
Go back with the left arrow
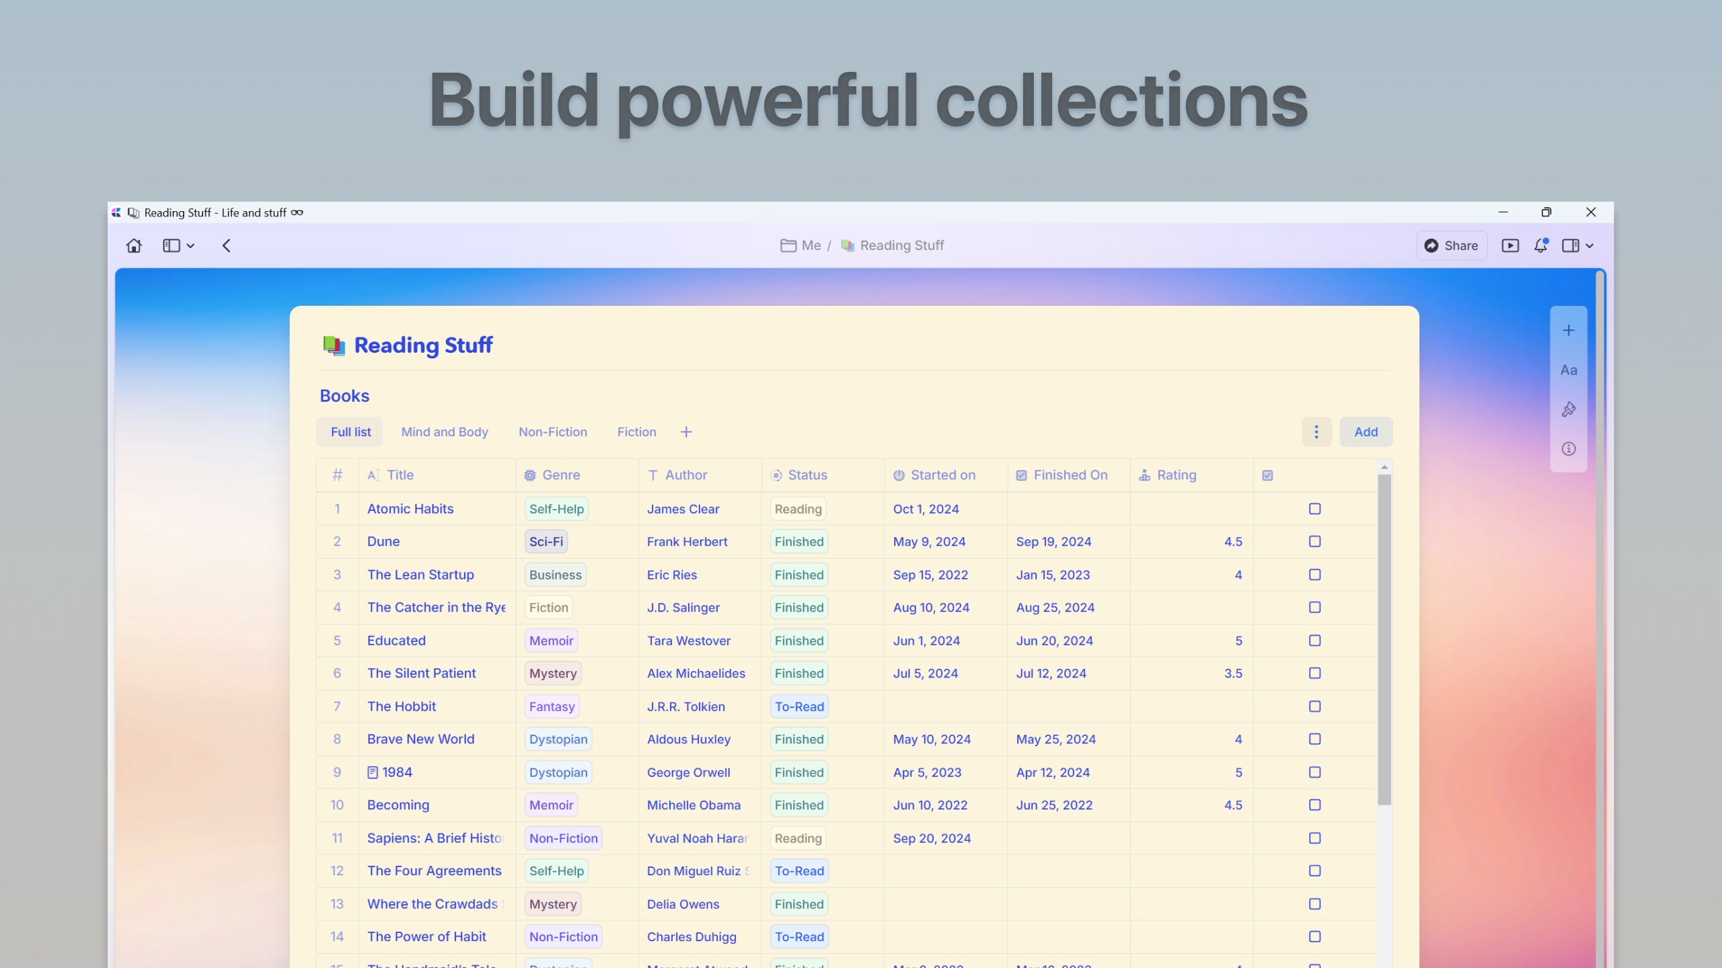227,245
